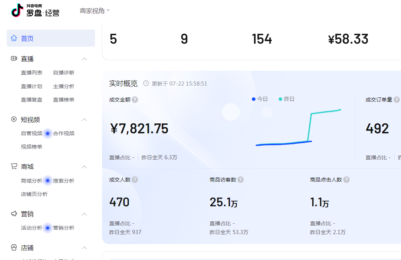Open 营销分析 page link
This screenshot has width=401, height=260.
tap(63, 228)
